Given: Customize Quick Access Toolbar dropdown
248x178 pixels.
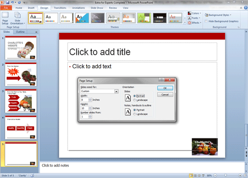Looking at the screenshot, I should coord(24,2).
